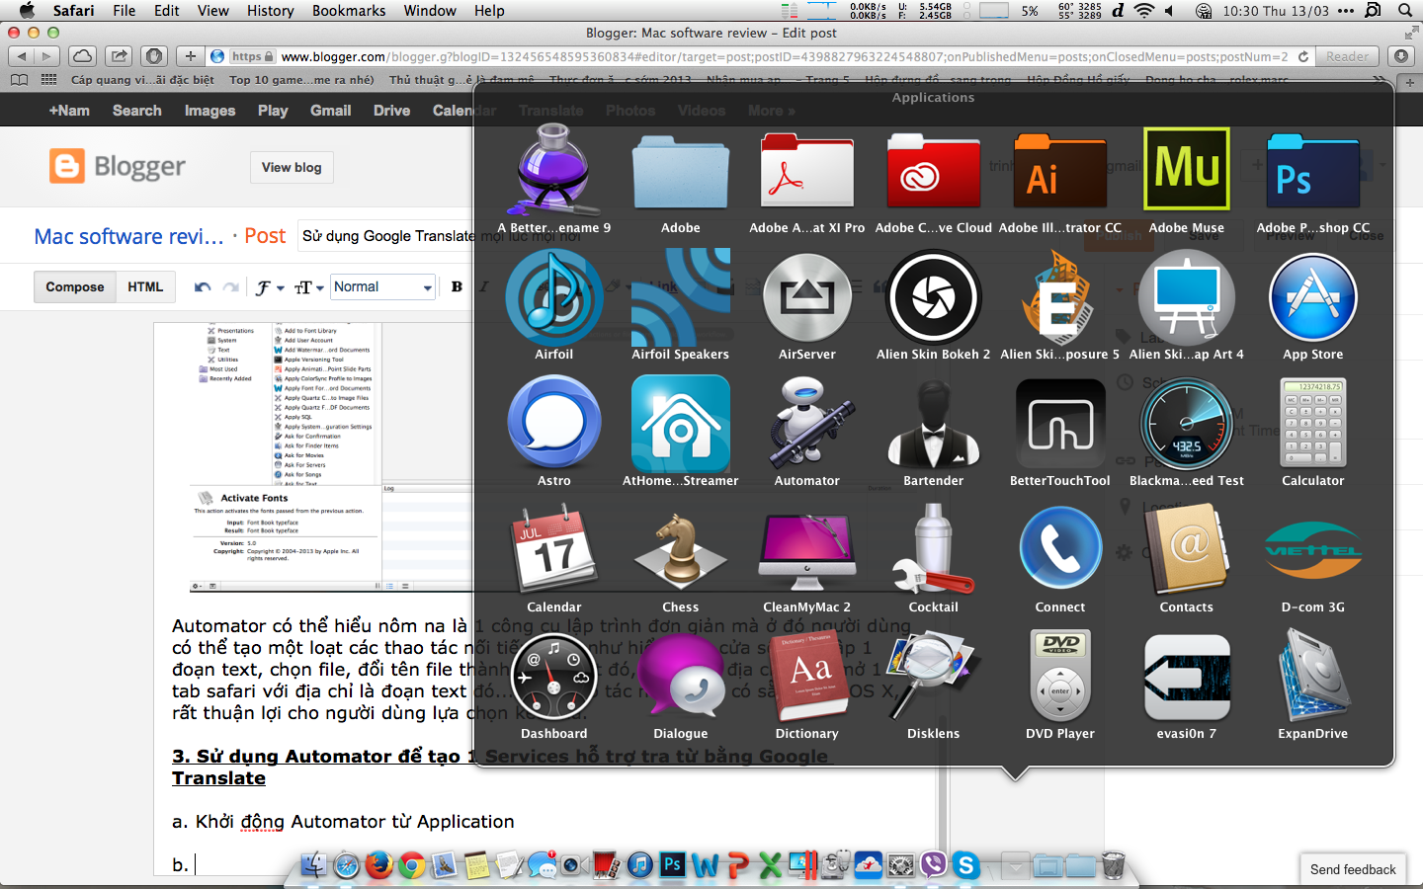
Task: Launch Adobe Photoshop CC from Applications stack
Action: [1313, 171]
